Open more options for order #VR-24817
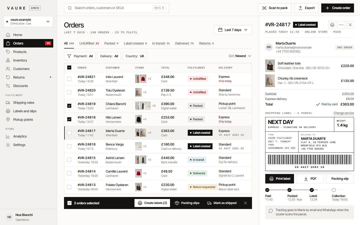Viewport: 360px width, 225px height. tap(341, 25)
